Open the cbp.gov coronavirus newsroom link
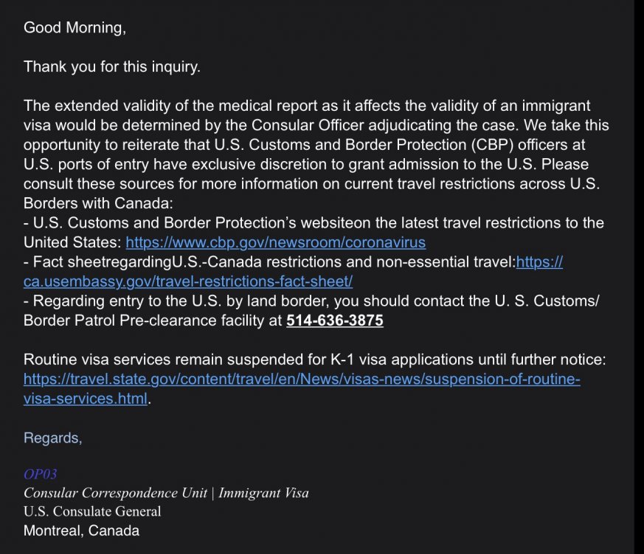This screenshot has width=644, height=554. pos(275,242)
